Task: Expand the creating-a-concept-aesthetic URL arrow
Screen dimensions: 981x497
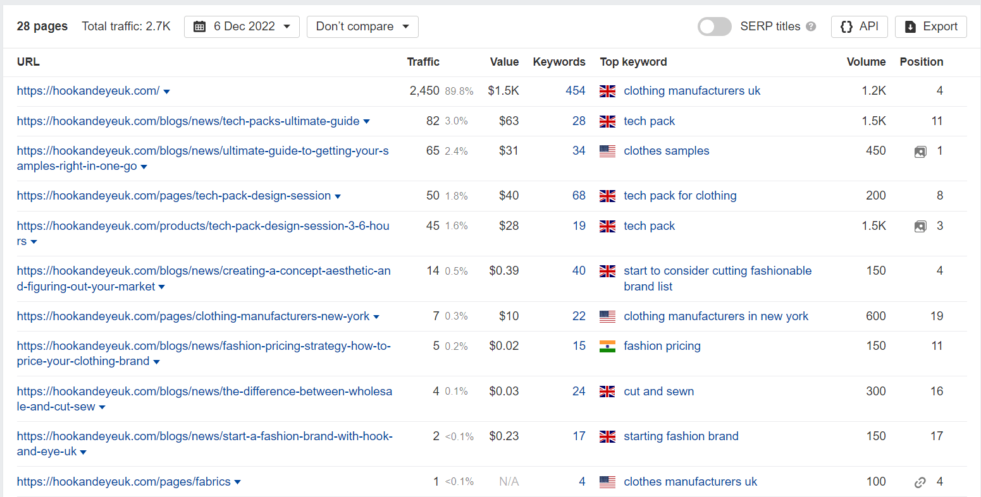Action: point(161,287)
